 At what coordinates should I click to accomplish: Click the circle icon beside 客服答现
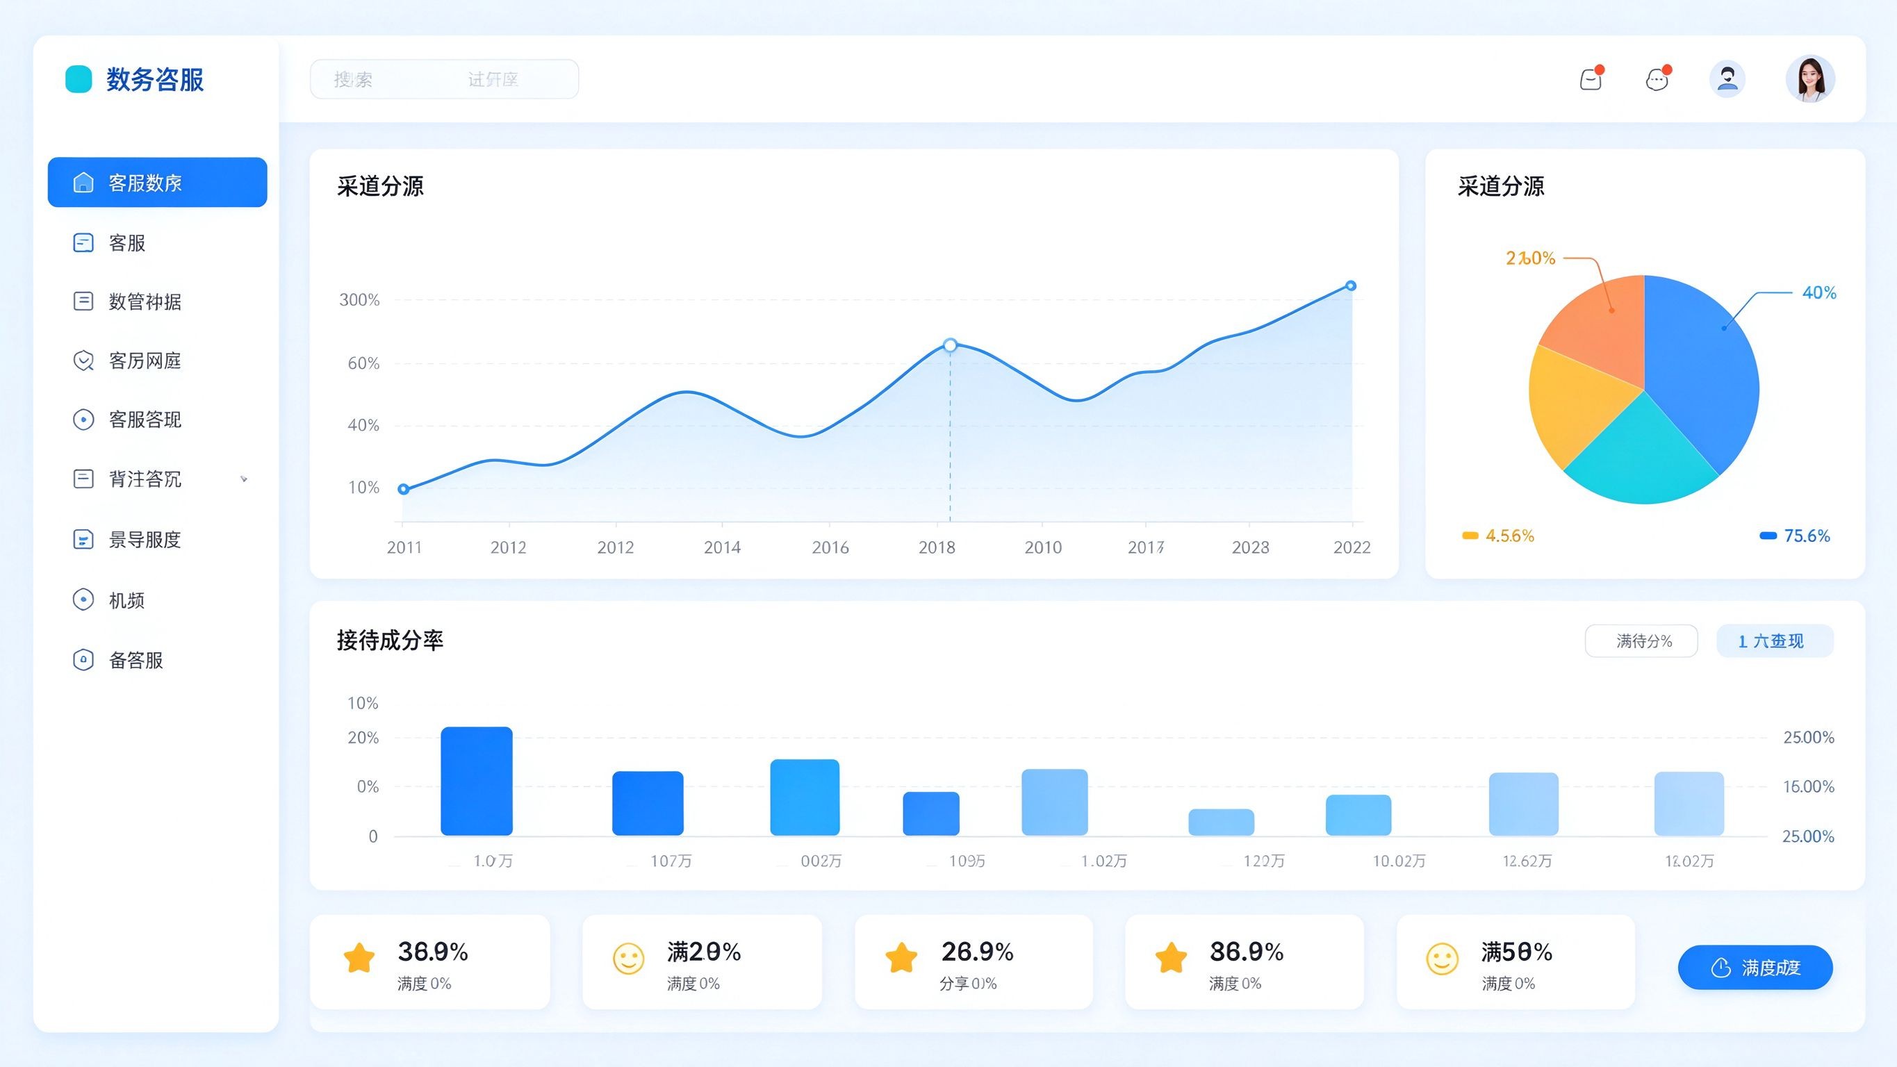click(83, 419)
